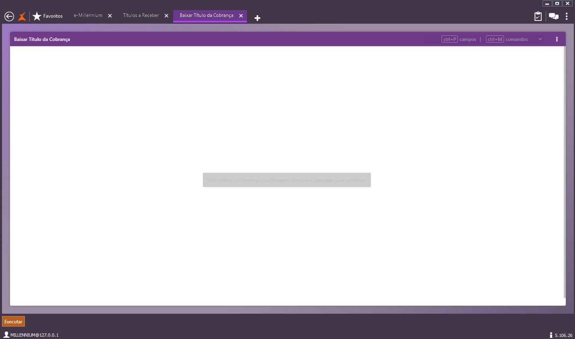Open the ctrl+M comandos list
This screenshot has width=575, height=339.
click(507, 39)
